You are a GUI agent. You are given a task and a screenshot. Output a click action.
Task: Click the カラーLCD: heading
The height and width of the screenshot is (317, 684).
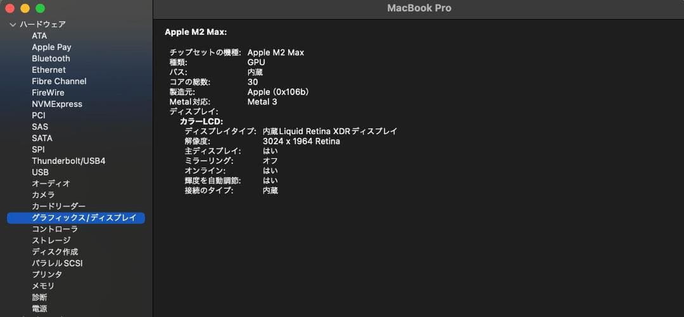[201, 121]
